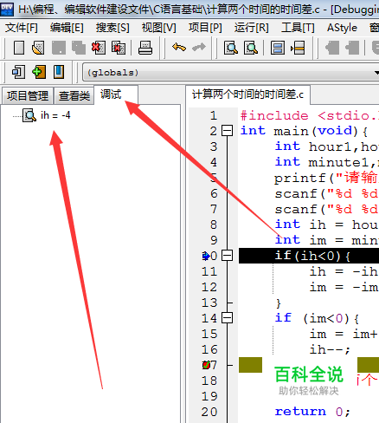Click 'int main(void){' code line

tap(304, 131)
